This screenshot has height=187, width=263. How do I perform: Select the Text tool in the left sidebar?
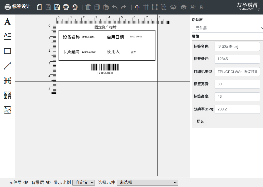(x=7, y=22)
